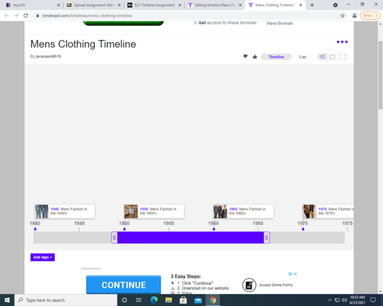The width and height of the screenshot is (383, 306).
Task: Open the Chrome profile avatar icon
Action: (354, 15)
